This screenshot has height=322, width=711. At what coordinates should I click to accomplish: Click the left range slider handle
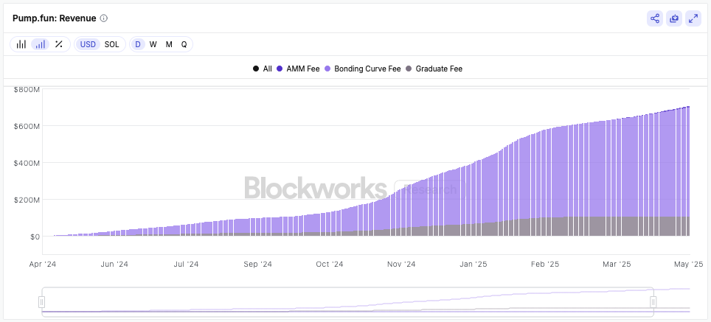pos(42,301)
